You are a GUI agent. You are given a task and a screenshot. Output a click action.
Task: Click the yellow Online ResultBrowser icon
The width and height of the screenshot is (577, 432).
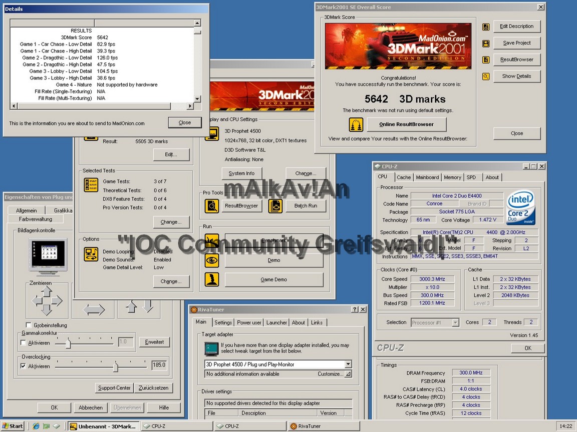[356, 124]
